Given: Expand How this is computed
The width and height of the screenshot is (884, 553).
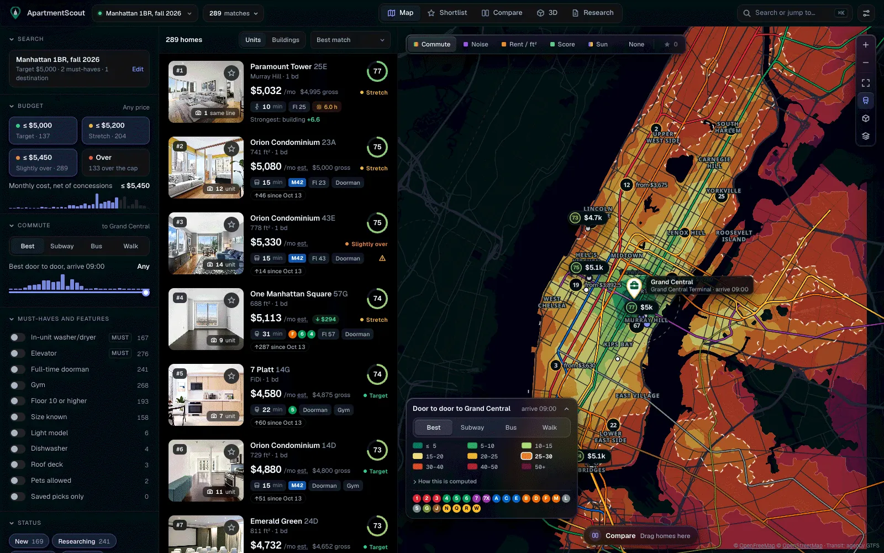Looking at the screenshot, I should coord(445,482).
